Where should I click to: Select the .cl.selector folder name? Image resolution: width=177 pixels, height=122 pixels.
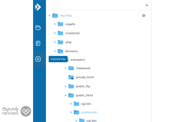(72, 33)
